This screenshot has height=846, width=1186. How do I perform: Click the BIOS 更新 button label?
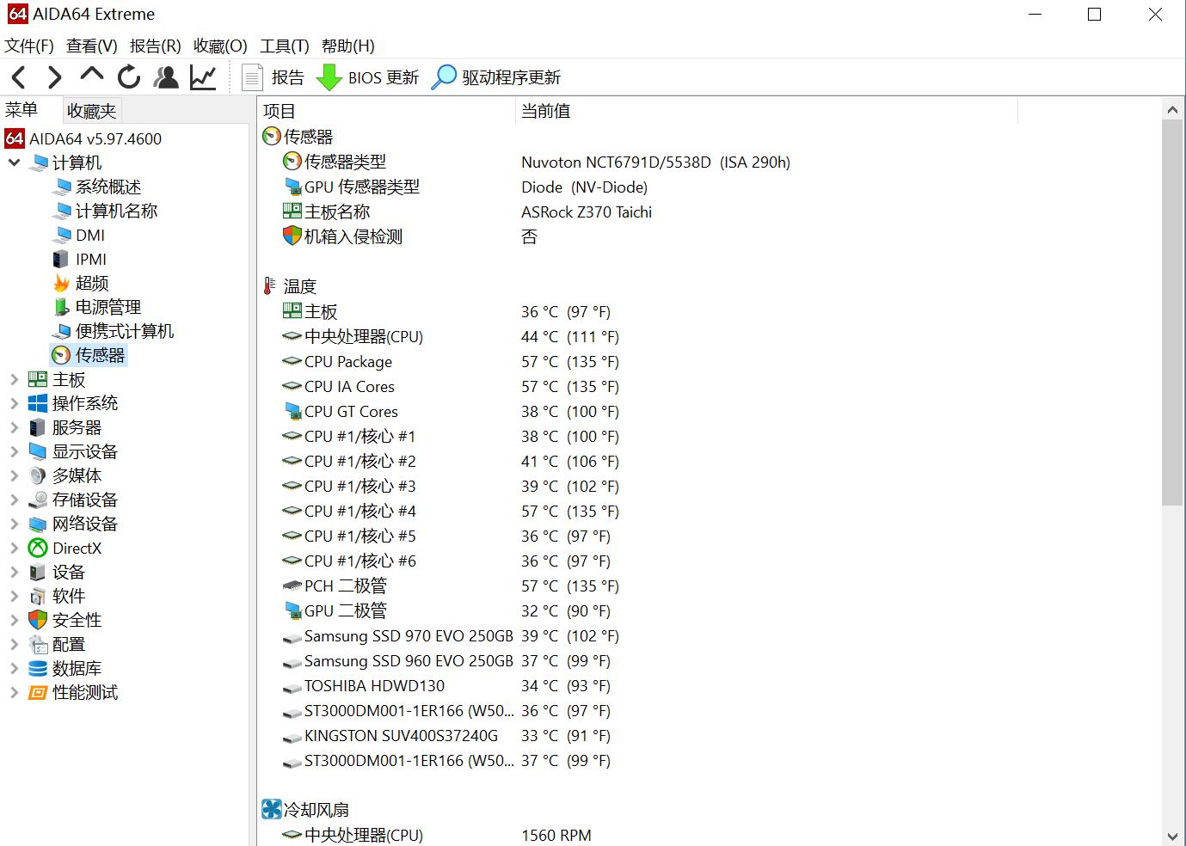click(384, 77)
